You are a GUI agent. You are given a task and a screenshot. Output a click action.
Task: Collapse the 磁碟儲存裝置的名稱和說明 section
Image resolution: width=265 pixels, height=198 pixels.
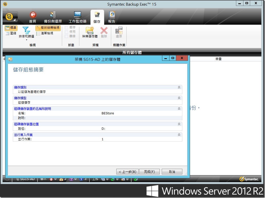click(179, 109)
